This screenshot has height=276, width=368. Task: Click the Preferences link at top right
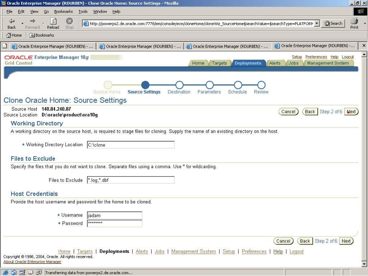(316, 57)
